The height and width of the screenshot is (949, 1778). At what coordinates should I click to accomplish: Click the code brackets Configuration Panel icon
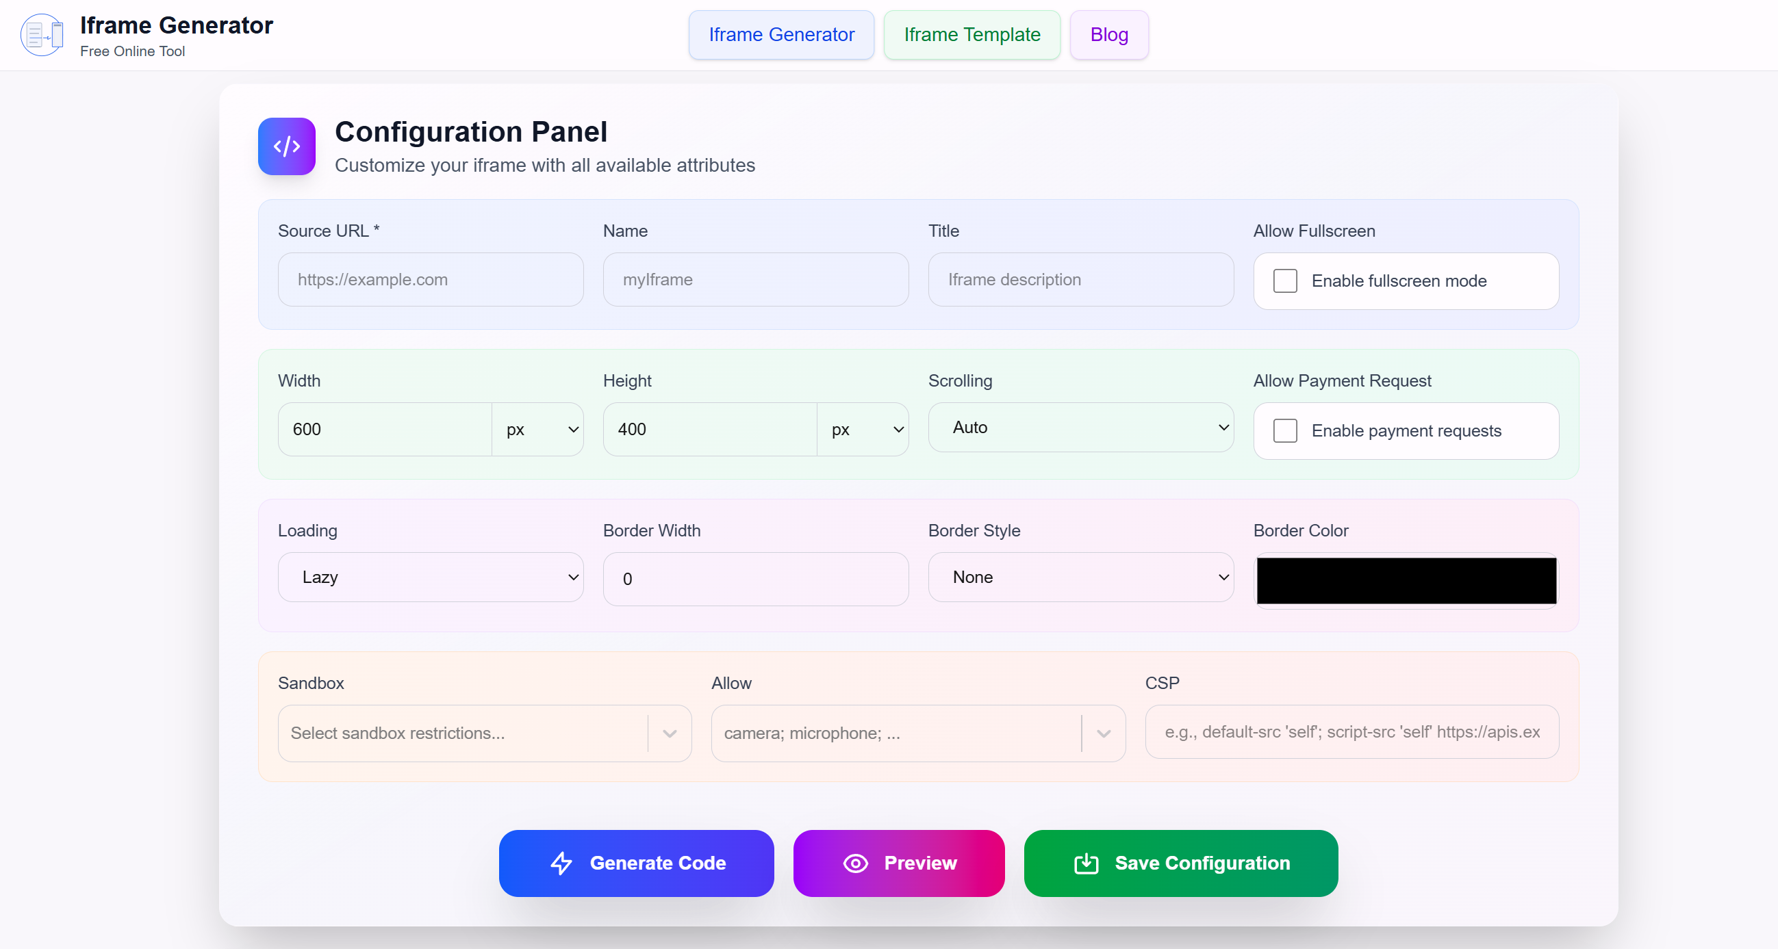(286, 146)
